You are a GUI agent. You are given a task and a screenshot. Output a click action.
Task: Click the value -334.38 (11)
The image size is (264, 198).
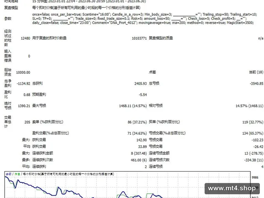[254, 160]
